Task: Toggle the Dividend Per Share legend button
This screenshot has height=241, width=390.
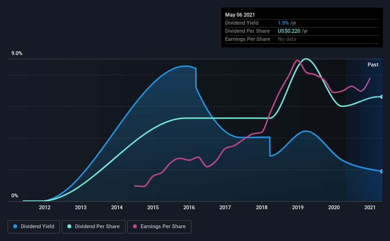Action: (x=94, y=227)
